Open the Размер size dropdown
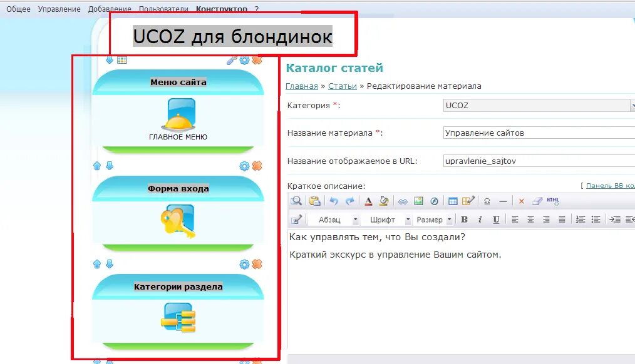 433,220
